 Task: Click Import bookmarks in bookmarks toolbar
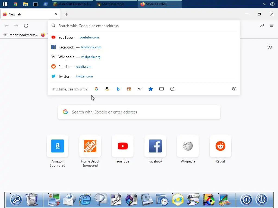21,35
